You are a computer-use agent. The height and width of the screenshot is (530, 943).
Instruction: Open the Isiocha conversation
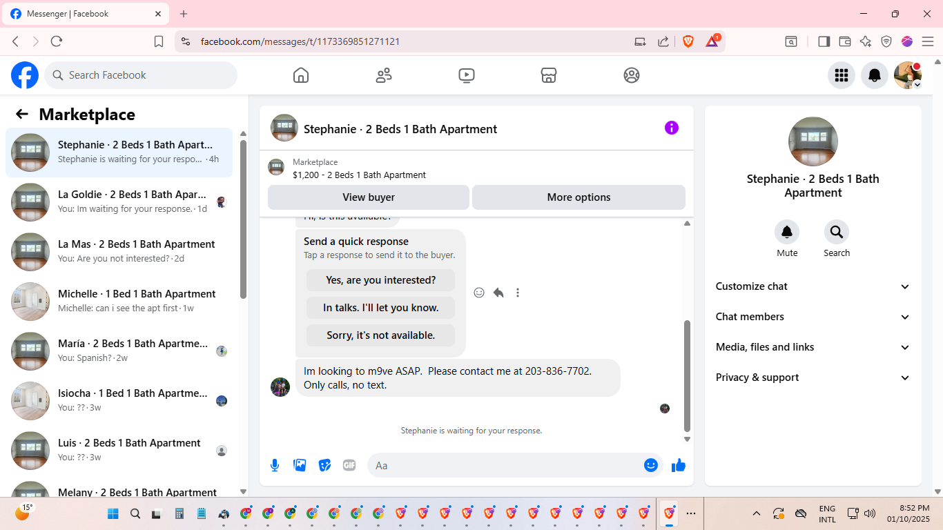tap(119, 401)
